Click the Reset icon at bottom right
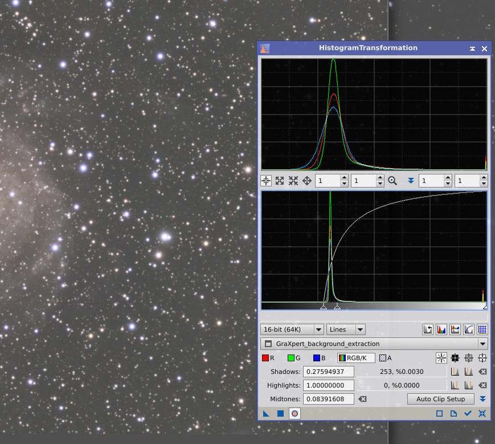This screenshot has height=444, width=495. [x=482, y=413]
